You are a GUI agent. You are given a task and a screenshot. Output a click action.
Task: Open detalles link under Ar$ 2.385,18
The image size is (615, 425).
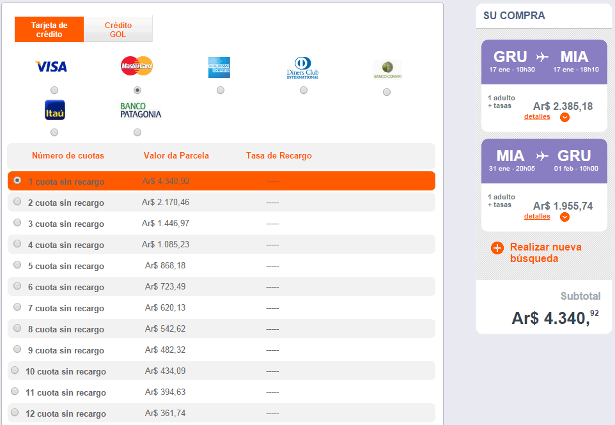[x=537, y=116]
